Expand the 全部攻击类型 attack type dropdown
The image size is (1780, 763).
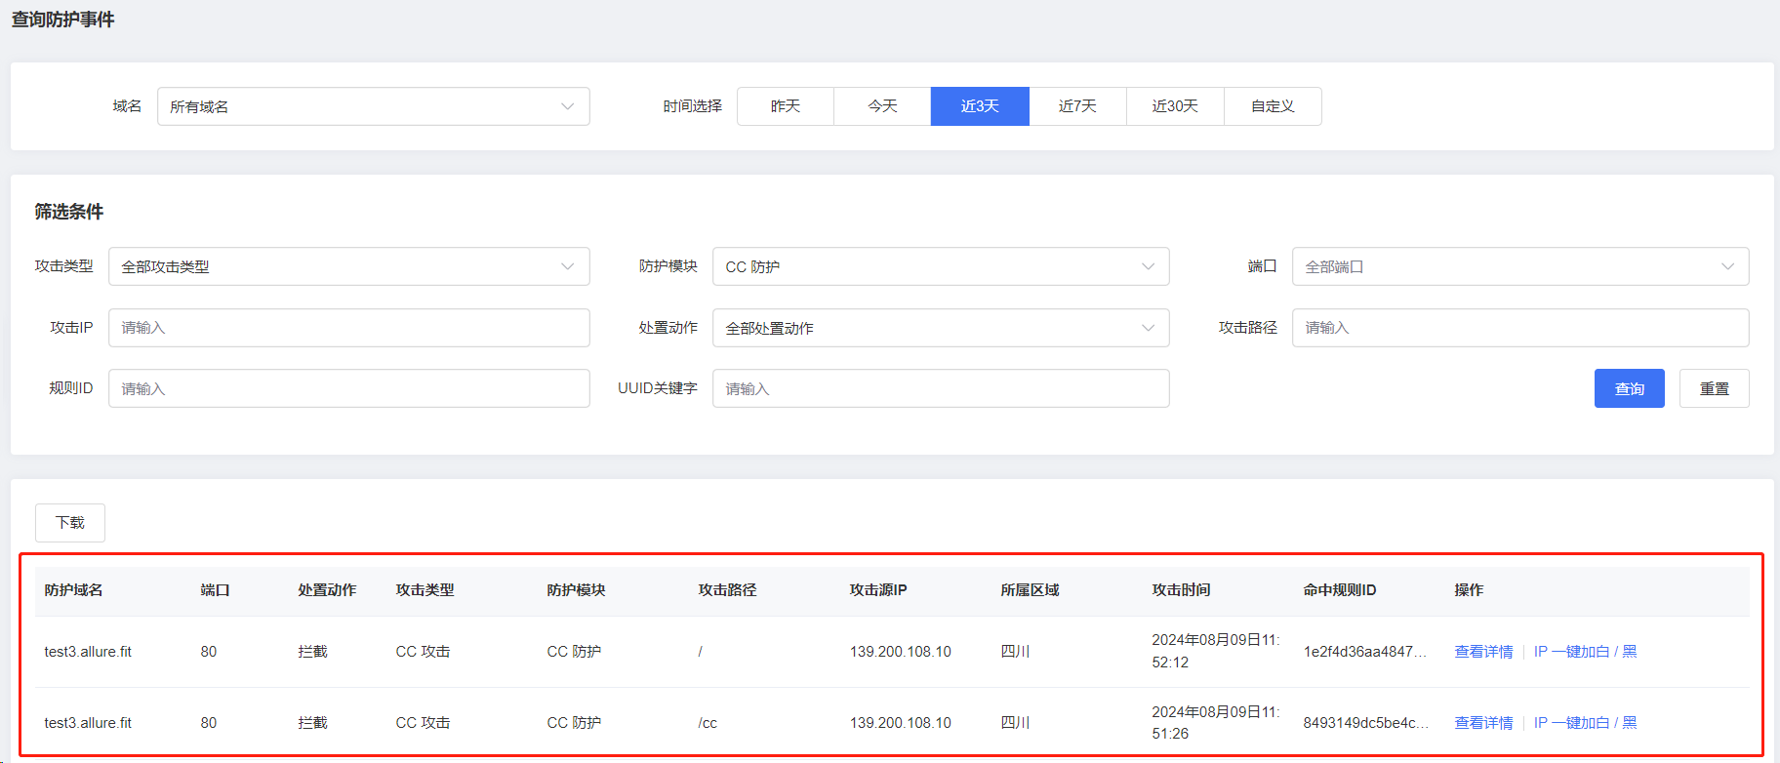point(348,266)
